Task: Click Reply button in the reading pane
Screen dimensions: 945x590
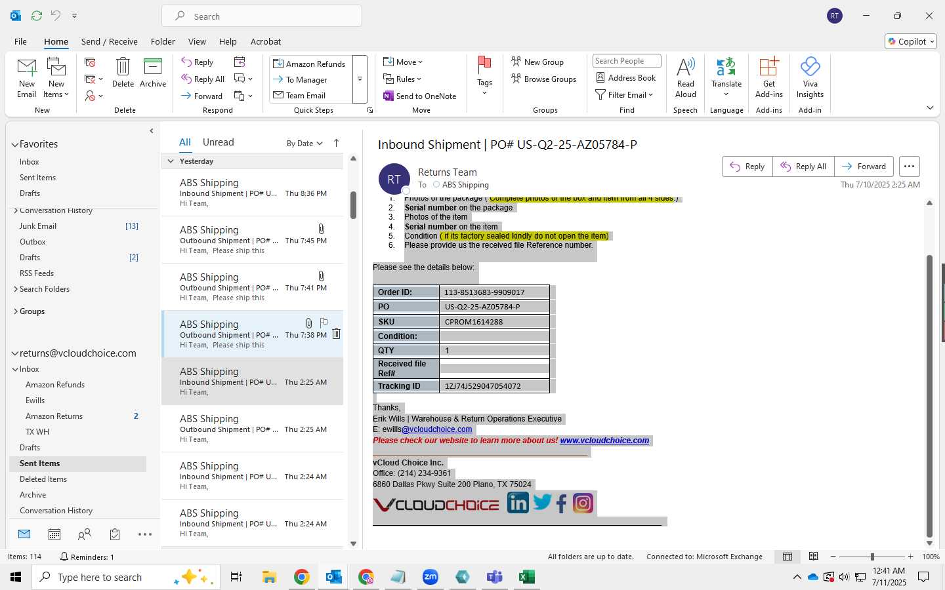Action: 747,167
